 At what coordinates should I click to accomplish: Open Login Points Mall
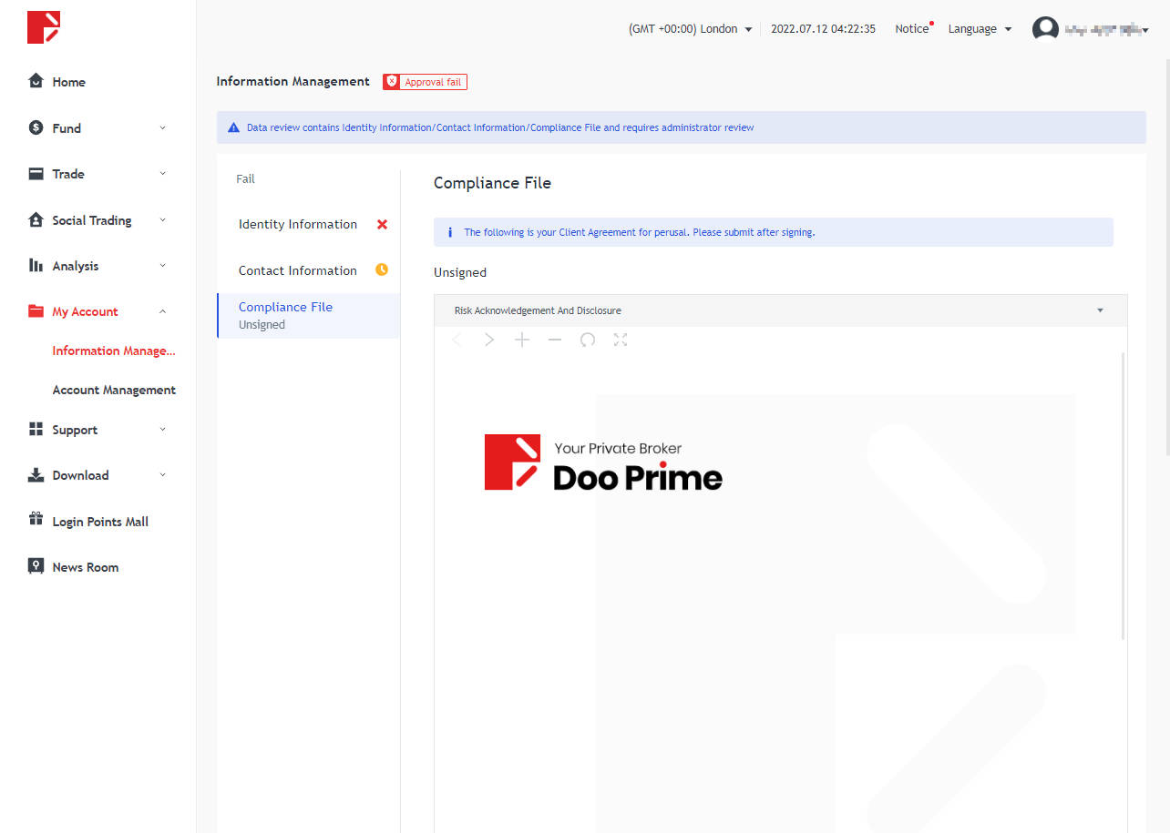(x=100, y=522)
